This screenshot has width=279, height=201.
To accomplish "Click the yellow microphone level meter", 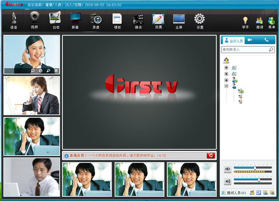I will pos(253,172).
